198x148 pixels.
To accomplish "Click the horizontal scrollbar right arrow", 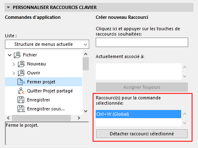I will (x=79, y=118).
